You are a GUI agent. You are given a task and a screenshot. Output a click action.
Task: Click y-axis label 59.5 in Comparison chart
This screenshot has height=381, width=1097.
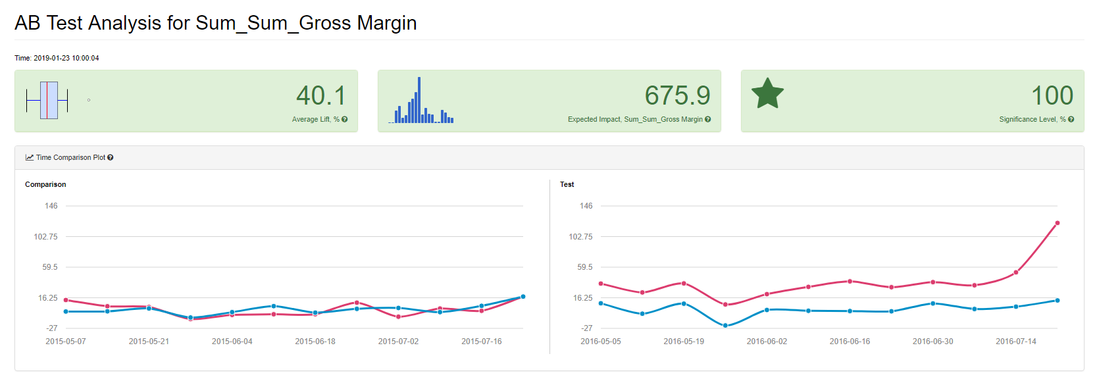point(50,267)
